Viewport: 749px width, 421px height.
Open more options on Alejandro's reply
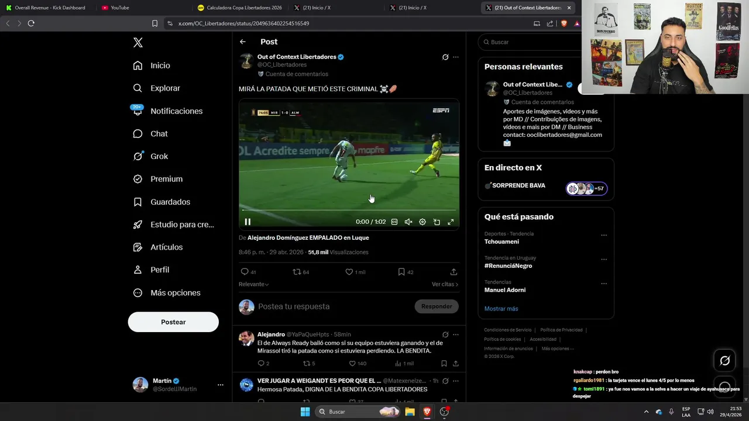pyautogui.click(x=456, y=334)
